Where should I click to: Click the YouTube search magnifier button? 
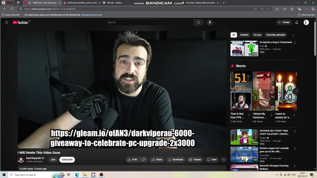coord(199,22)
